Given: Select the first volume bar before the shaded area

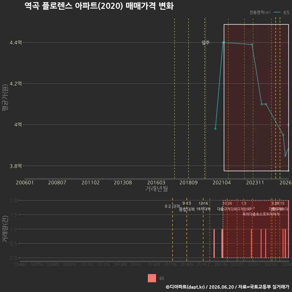Looking at the screenshot, I should click(214, 243).
